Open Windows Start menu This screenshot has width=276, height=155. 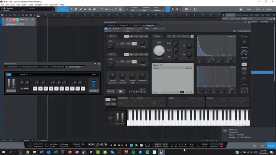[x=3, y=152]
